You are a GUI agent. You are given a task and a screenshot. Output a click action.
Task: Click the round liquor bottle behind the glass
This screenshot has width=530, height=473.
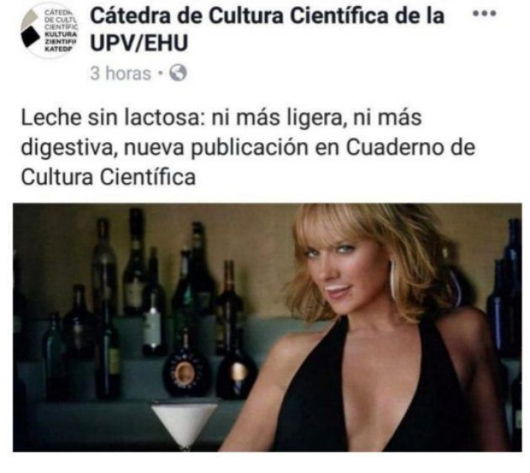coord(185,371)
